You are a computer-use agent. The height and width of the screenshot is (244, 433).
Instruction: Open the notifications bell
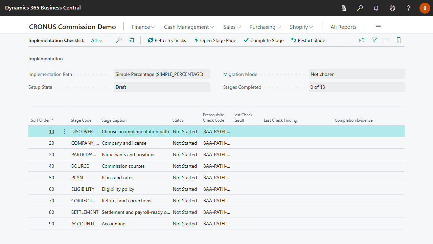point(376,8)
